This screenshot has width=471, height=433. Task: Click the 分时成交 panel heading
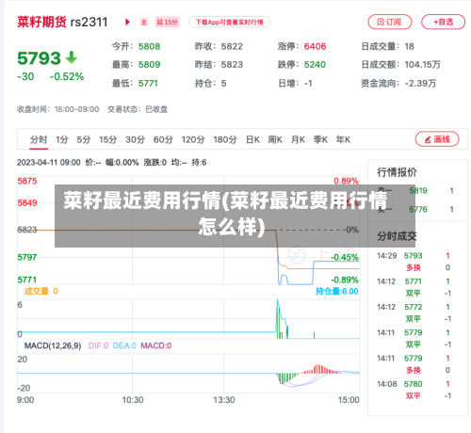[397, 236]
